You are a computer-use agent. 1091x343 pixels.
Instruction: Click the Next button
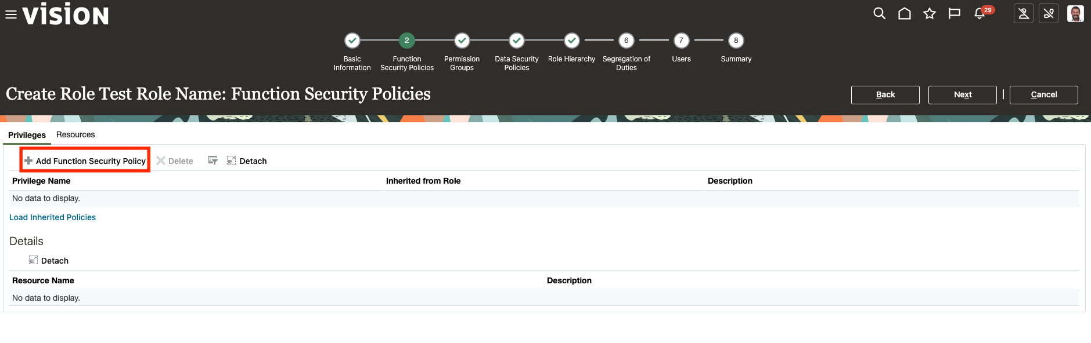(x=962, y=94)
